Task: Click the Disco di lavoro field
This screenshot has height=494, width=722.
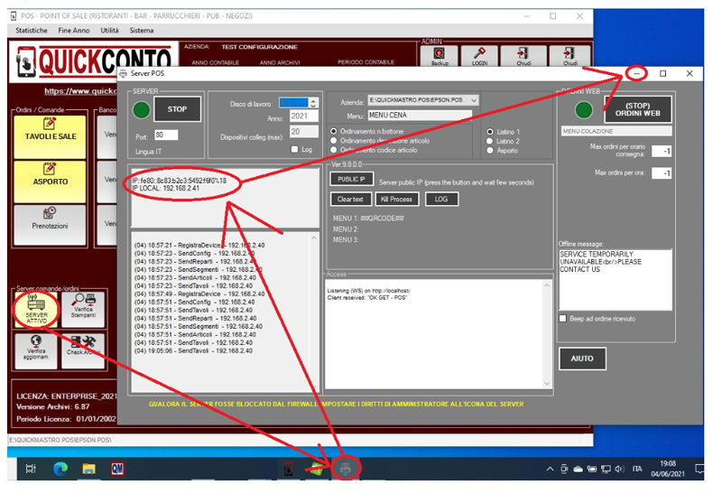Action: point(294,103)
